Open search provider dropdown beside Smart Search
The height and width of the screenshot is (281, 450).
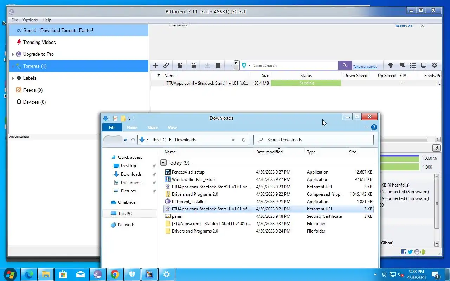pos(250,65)
